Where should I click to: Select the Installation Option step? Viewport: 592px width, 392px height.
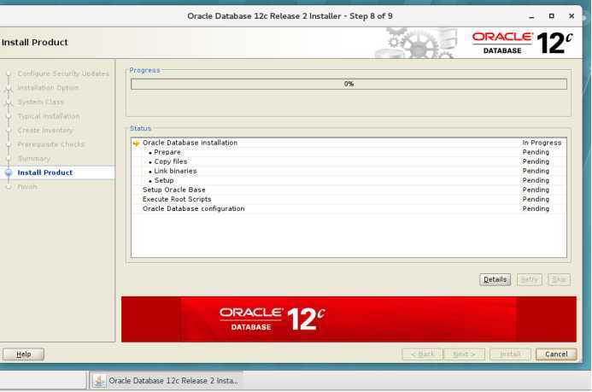tap(48, 88)
